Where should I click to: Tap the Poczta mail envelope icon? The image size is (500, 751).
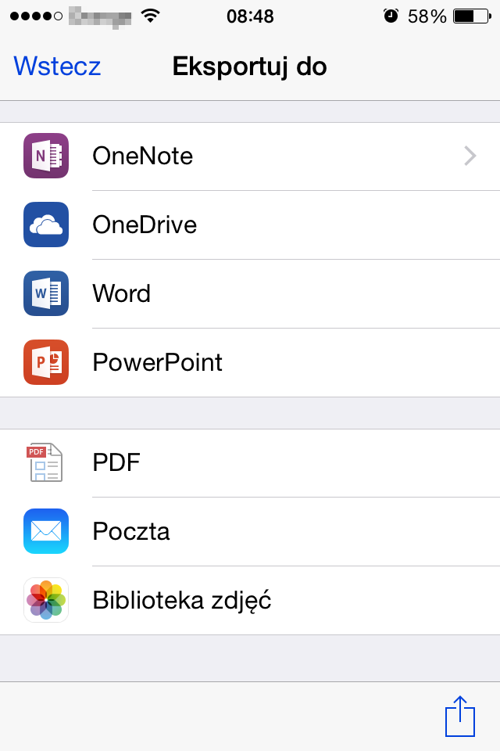(x=46, y=531)
